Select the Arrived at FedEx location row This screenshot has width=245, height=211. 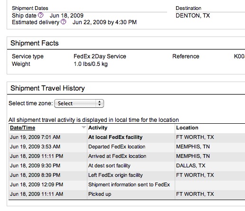point(127,156)
